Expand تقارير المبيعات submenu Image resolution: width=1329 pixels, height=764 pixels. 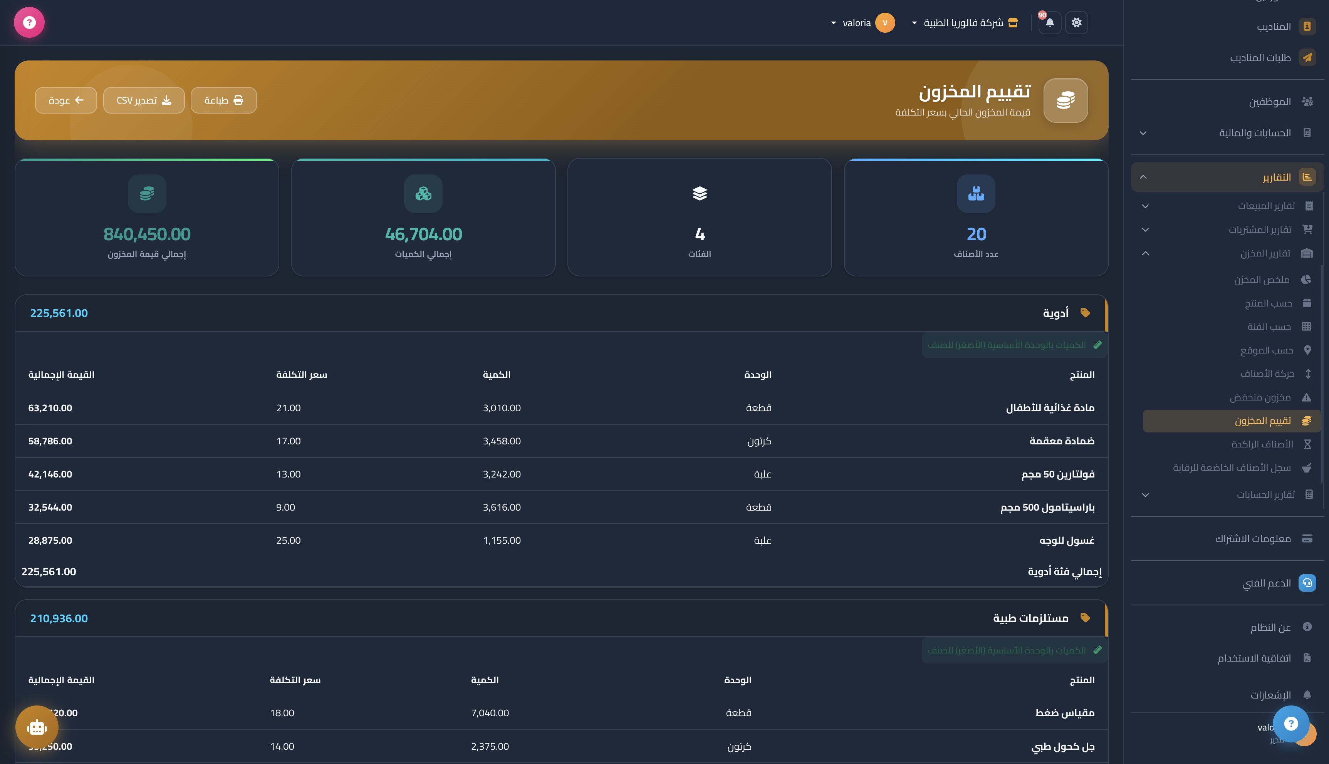point(1228,206)
